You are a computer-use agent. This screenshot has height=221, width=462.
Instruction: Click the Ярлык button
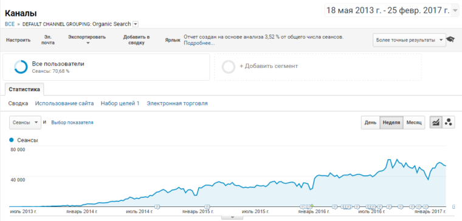pyautogui.click(x=173, y=40)
